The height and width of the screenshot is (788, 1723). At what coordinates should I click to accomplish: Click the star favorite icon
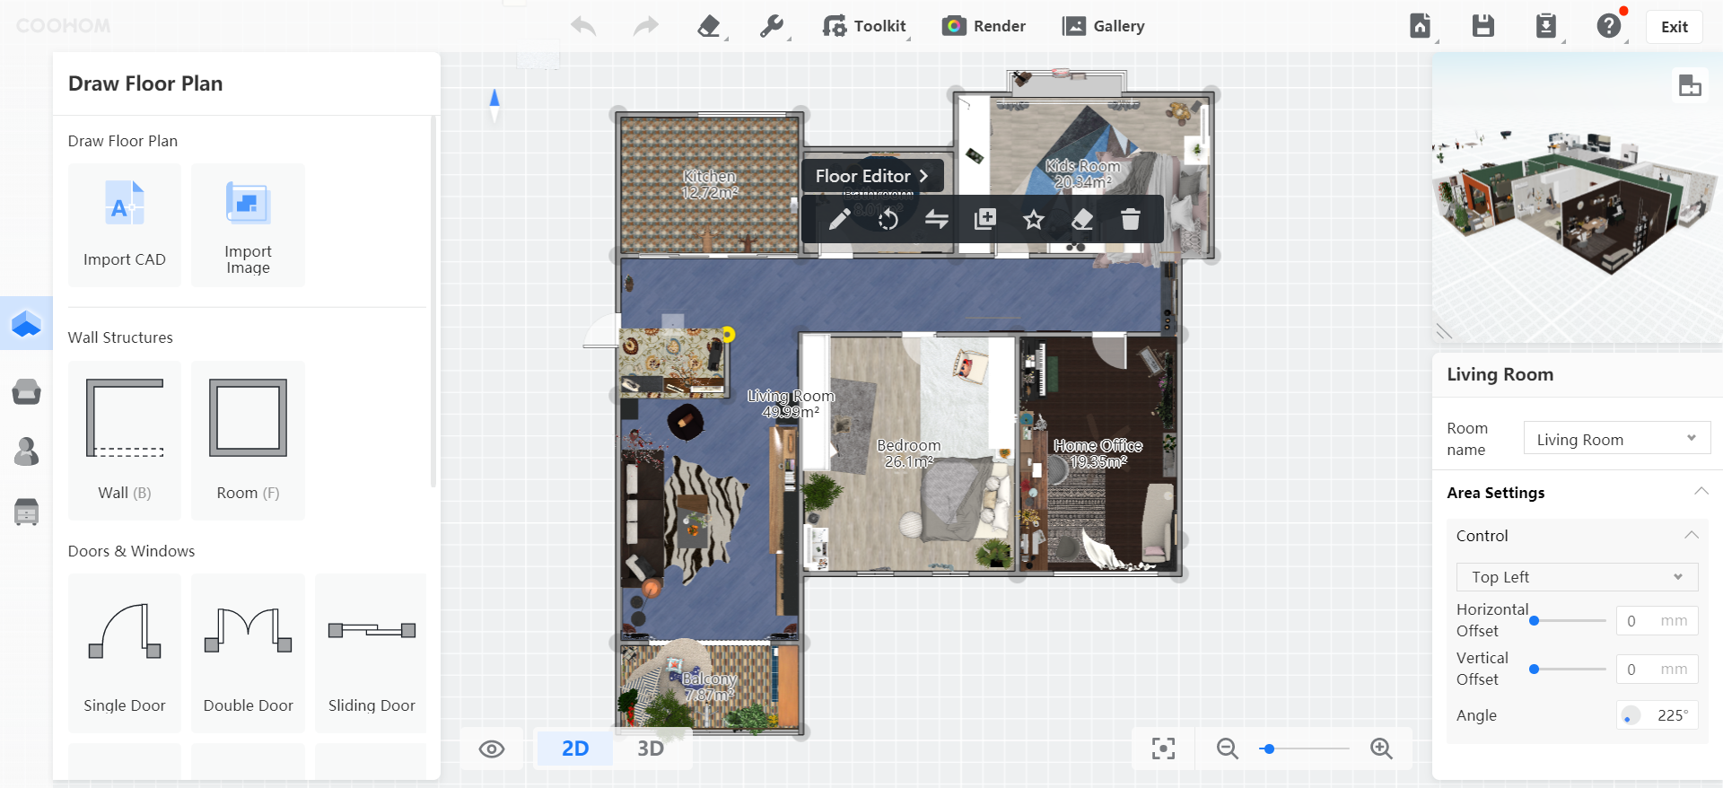tap(1034, 219)
